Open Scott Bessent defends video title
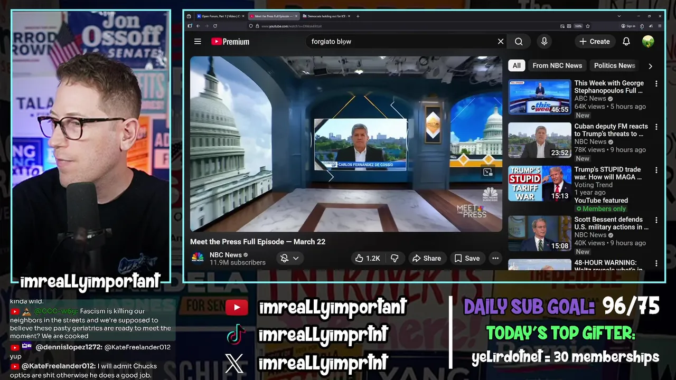The height and width of the screenshot is (380, 676). (612, 223)
